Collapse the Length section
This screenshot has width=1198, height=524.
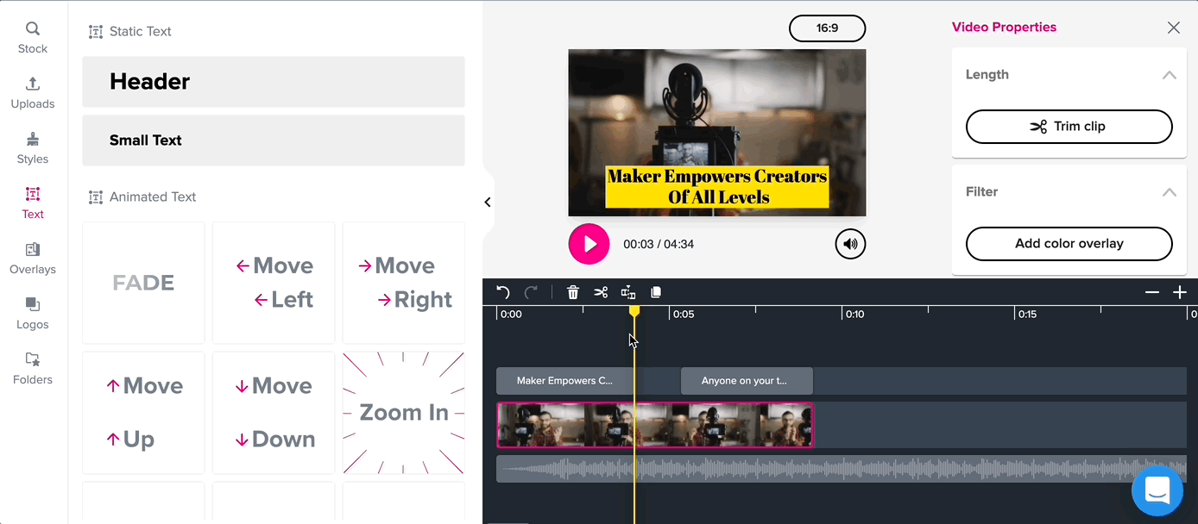(1169, 75)
